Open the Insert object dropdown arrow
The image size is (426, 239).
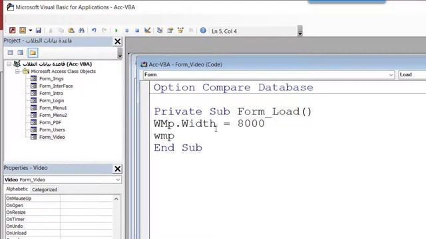30,31
